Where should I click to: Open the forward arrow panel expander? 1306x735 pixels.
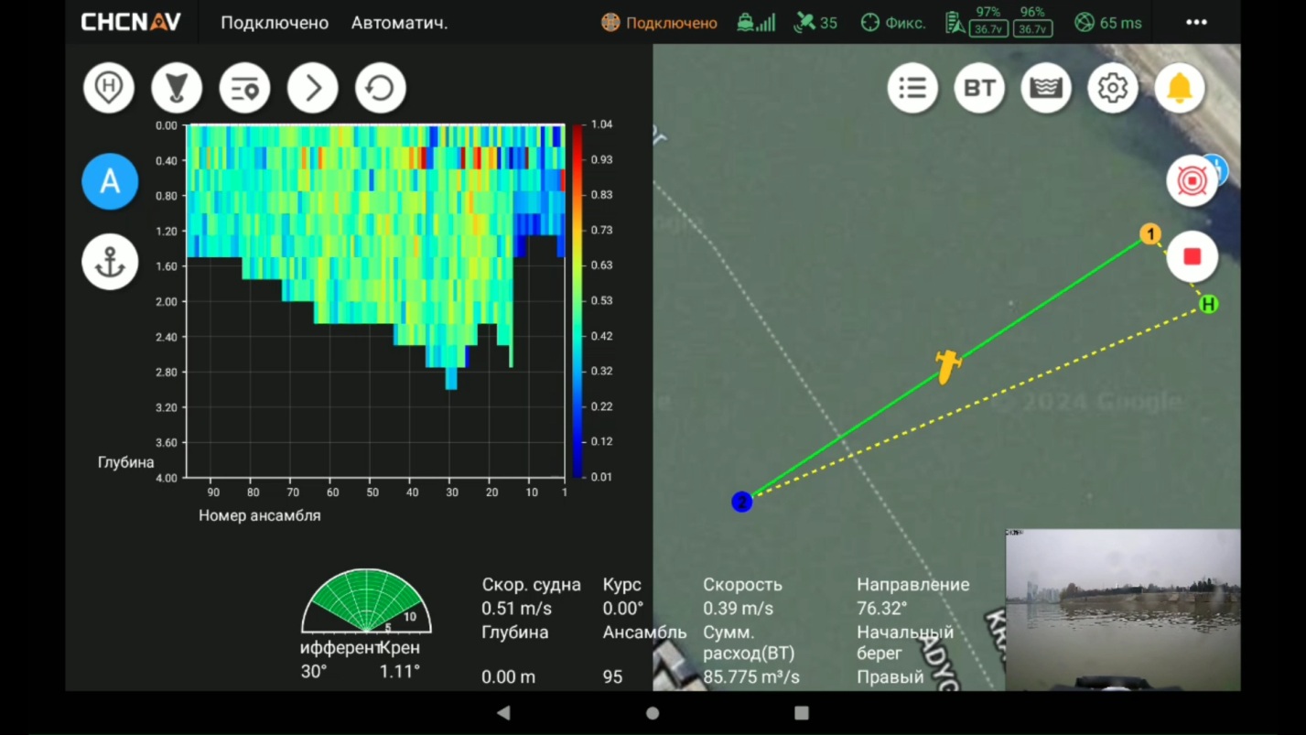click(x=312, y=88)
